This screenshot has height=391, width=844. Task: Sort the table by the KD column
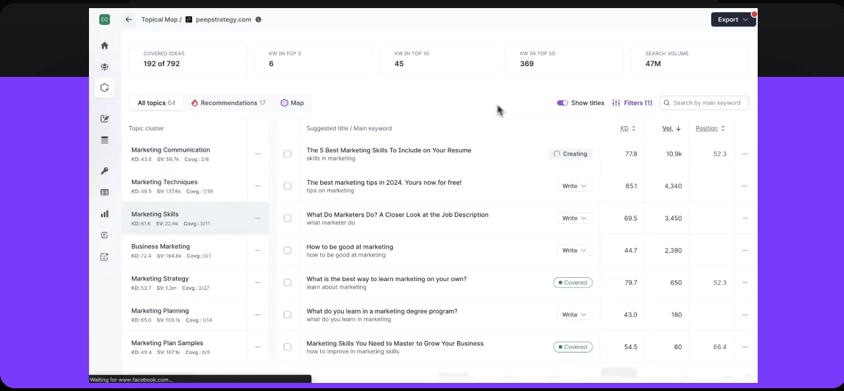click(x=627, y=128)
